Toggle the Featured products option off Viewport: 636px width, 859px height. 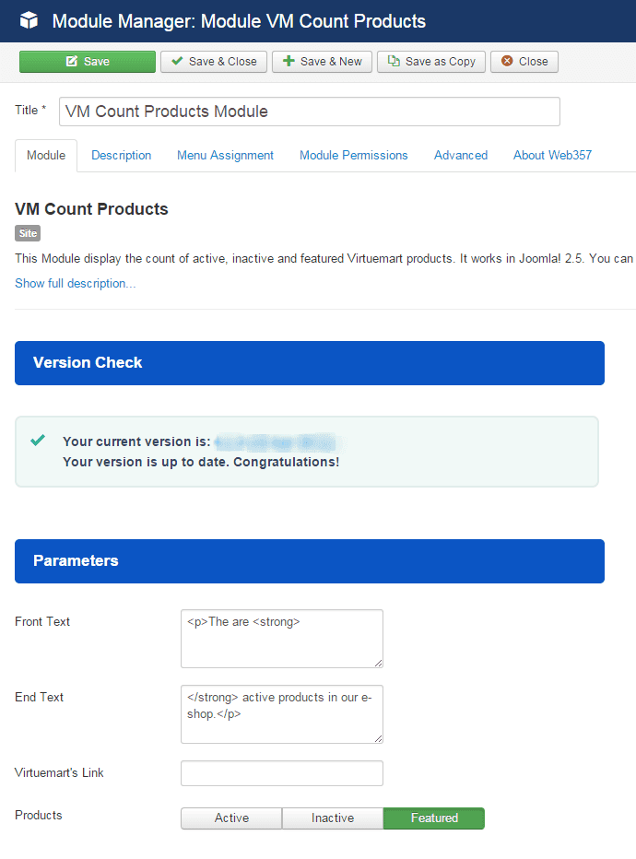click(433, 818)
